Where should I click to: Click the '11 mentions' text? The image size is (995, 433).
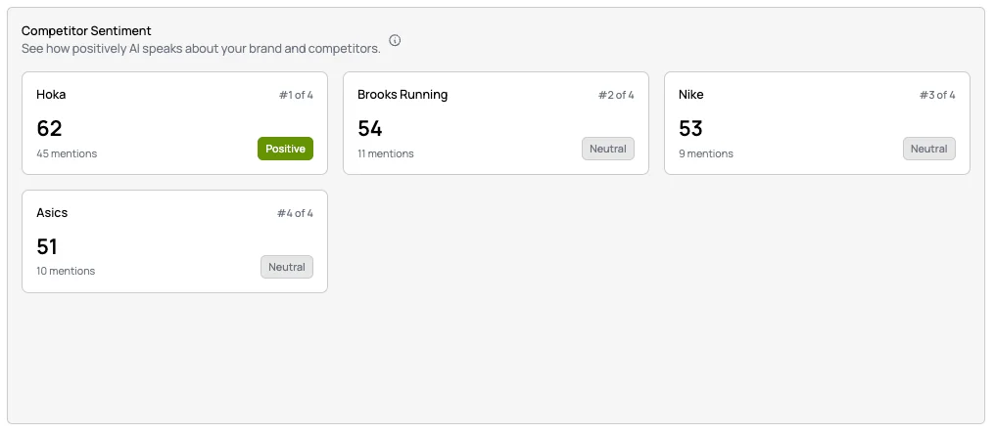tap(386, 153)
